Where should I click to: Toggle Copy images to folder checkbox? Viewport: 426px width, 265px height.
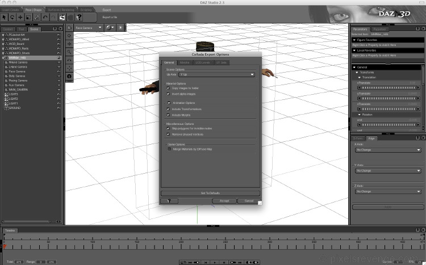tap(168, 88)
